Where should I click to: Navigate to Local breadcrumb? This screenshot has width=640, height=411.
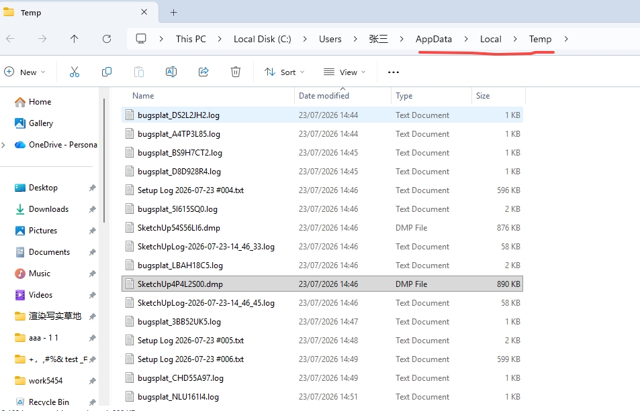[x=491, y=39]
